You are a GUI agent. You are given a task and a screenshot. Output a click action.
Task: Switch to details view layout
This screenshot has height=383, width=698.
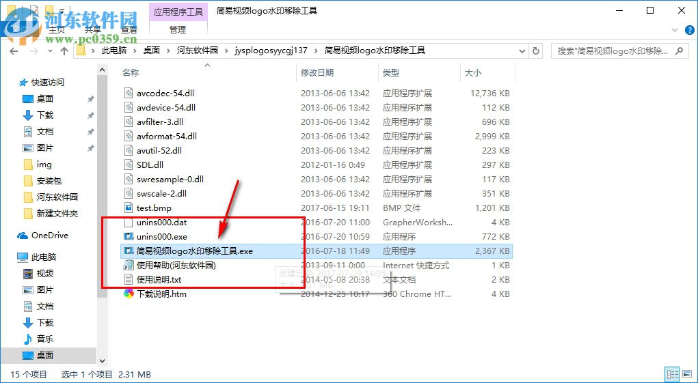pyautogui.click(x=673, y=374)
